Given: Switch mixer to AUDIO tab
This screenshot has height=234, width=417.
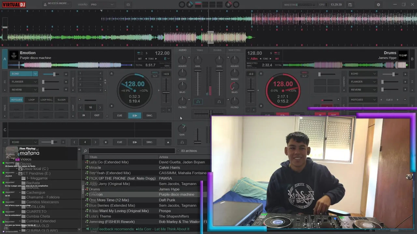Looking at the screenshot, I should pos(182,50).
